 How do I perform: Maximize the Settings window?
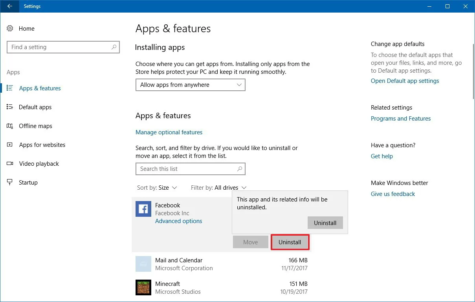[x=447, y=6]
